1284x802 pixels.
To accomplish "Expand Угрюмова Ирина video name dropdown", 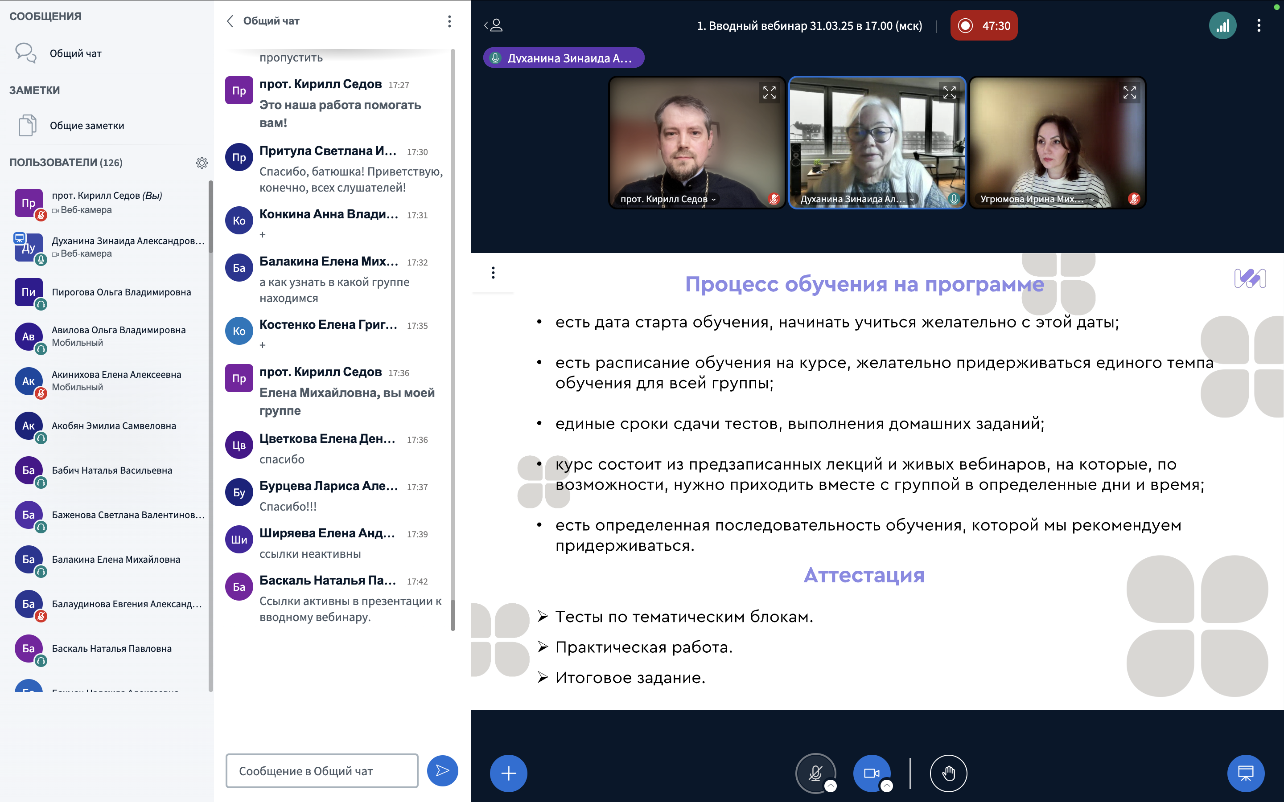I will (x=1092, y=200).
